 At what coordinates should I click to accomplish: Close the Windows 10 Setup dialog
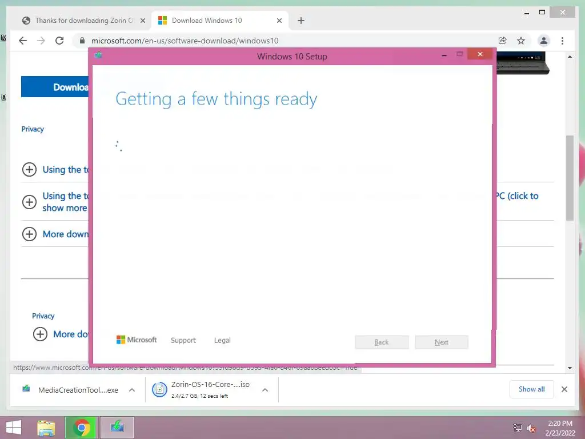(x=480, y=54)
